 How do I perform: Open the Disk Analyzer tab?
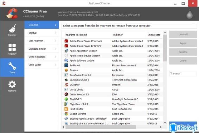click(42, 41)
